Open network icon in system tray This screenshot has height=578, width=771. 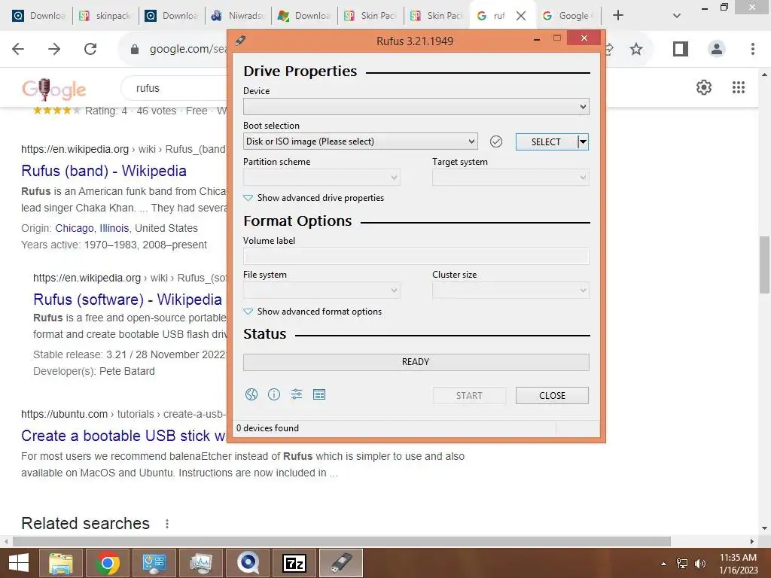[682, 563]
